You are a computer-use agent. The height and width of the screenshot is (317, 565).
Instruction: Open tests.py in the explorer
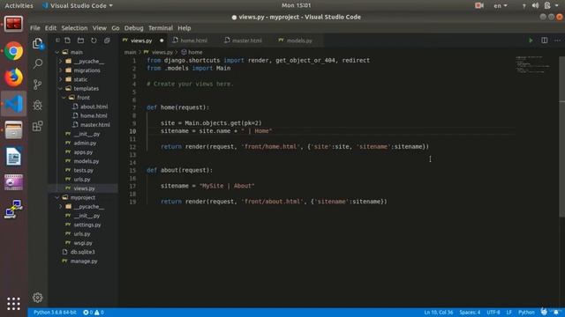pyautogui.click(x=83, y=170)
